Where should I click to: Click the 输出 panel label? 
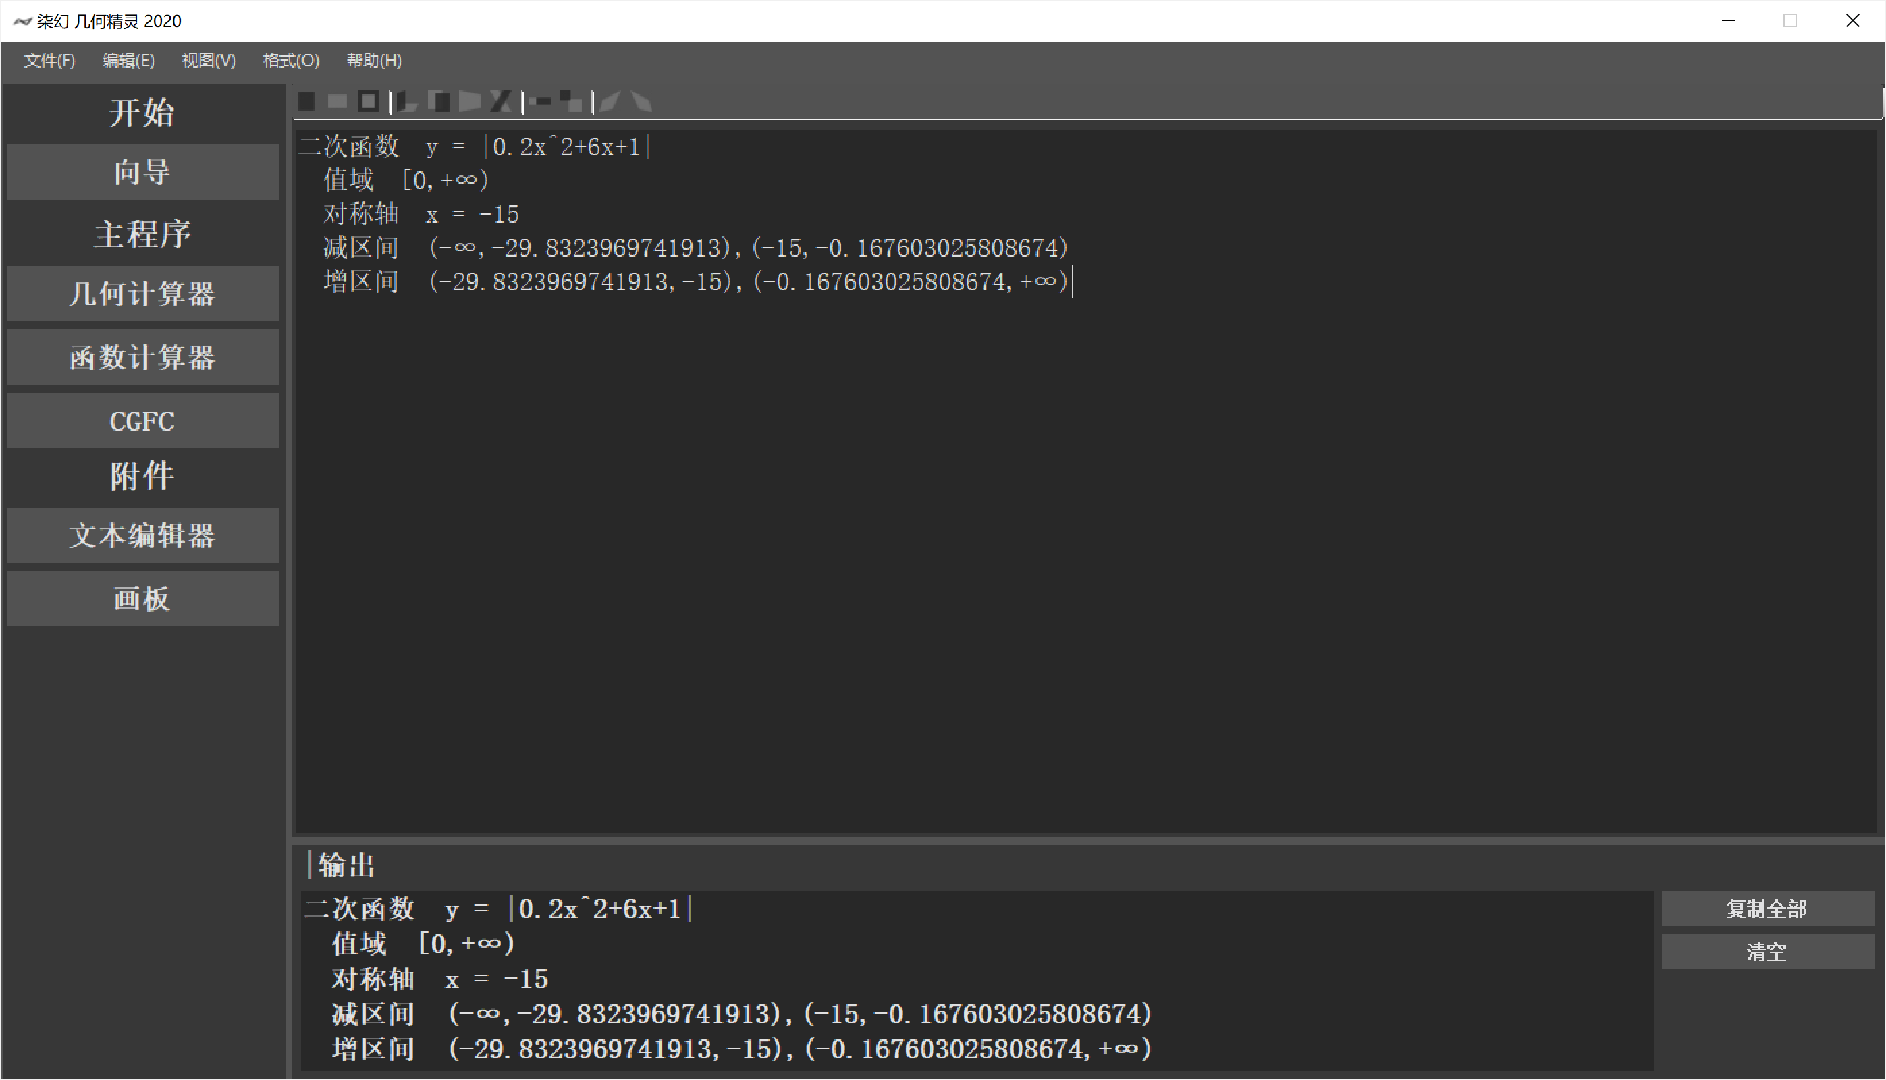(346, 865)
